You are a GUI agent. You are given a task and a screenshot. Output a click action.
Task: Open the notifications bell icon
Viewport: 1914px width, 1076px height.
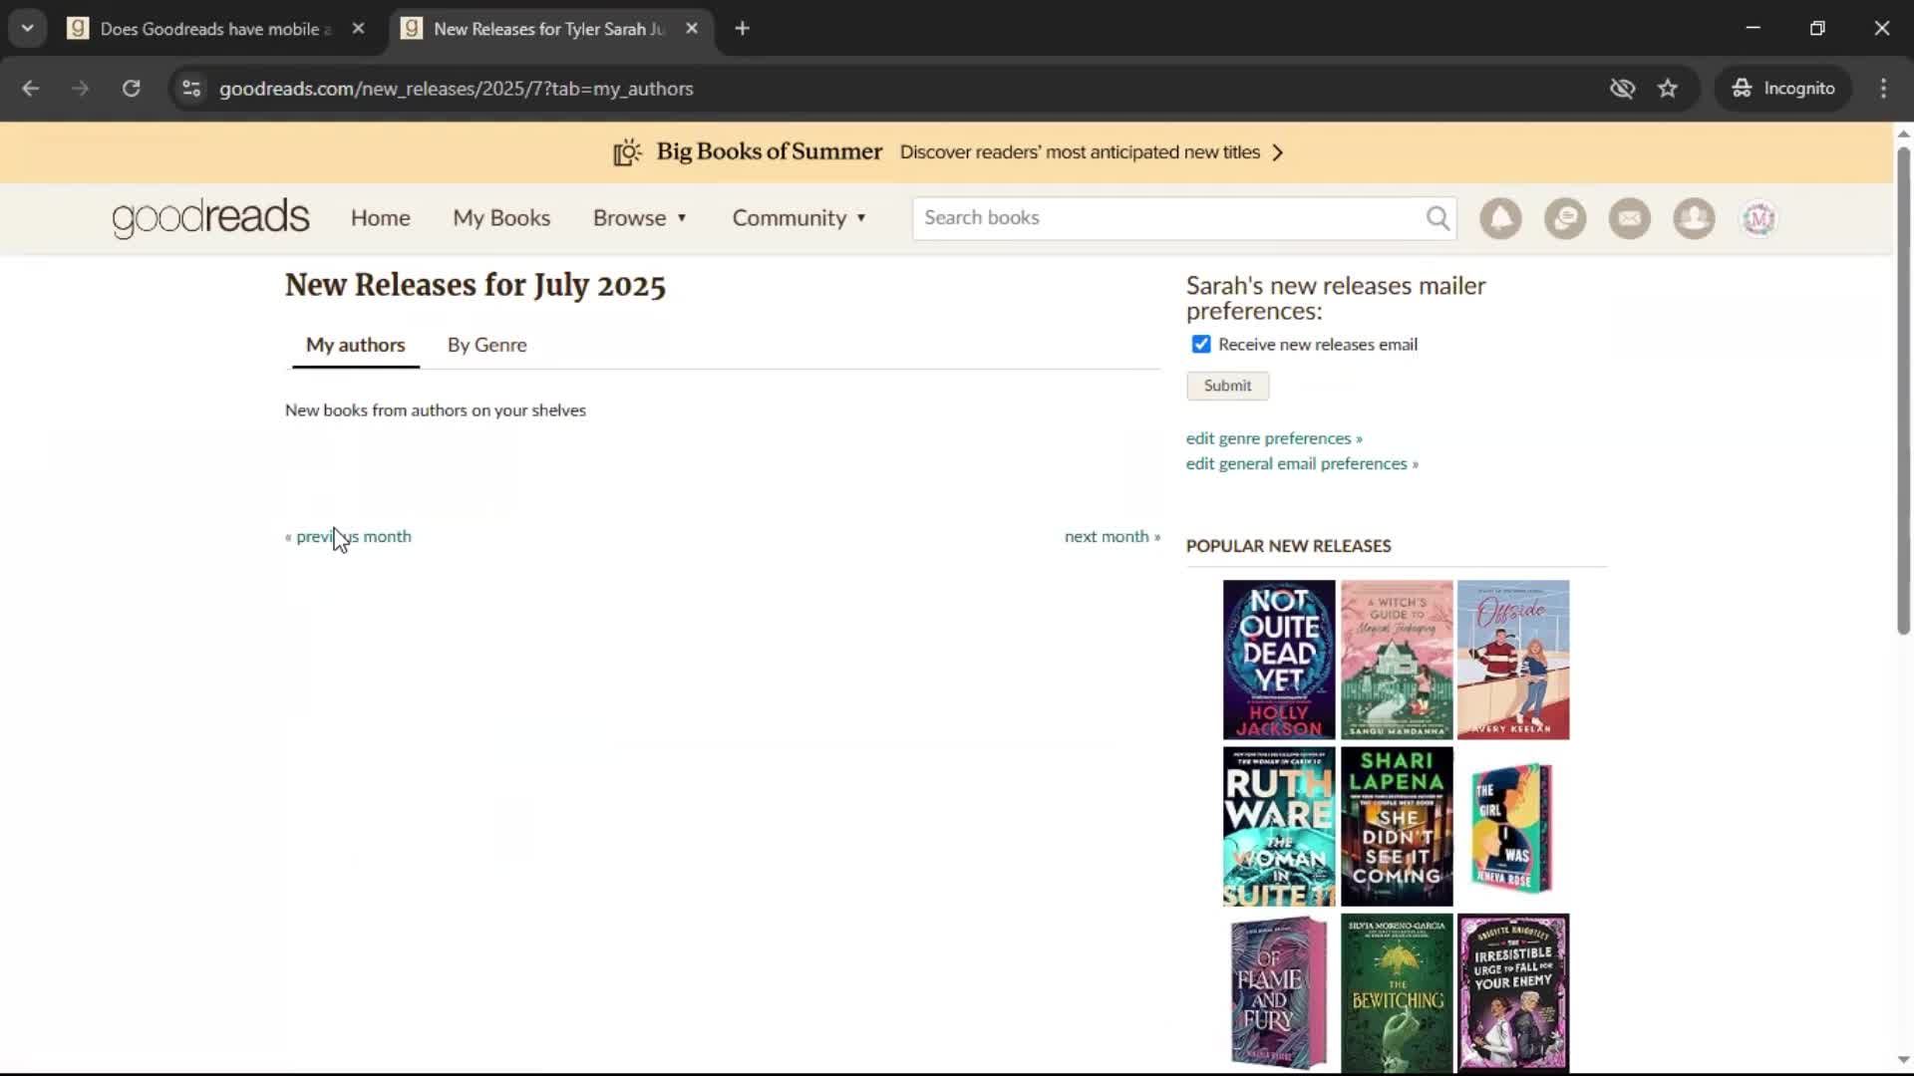tap(1500, 218)
